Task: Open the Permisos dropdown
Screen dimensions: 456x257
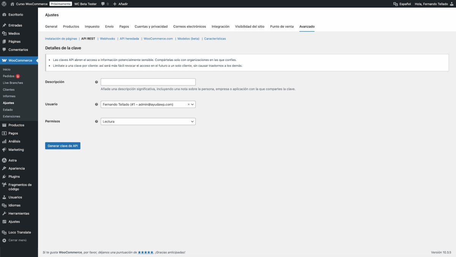Action: [148, 121]
